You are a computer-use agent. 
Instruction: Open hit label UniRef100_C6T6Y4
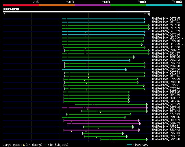(166, 34)
